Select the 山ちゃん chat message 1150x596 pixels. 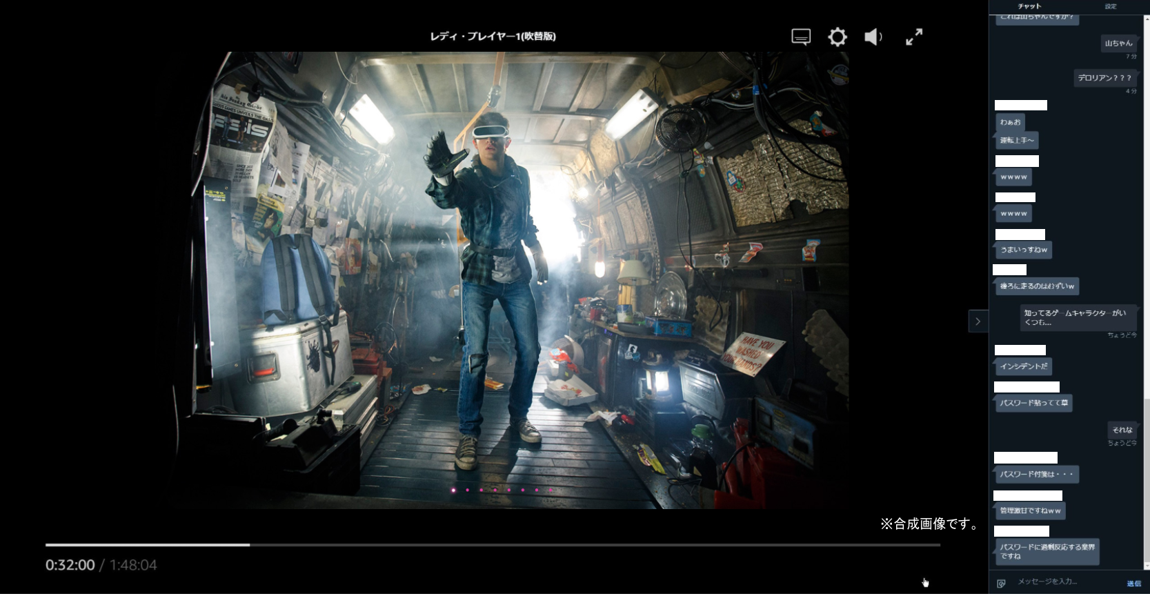coord(1118,43)
